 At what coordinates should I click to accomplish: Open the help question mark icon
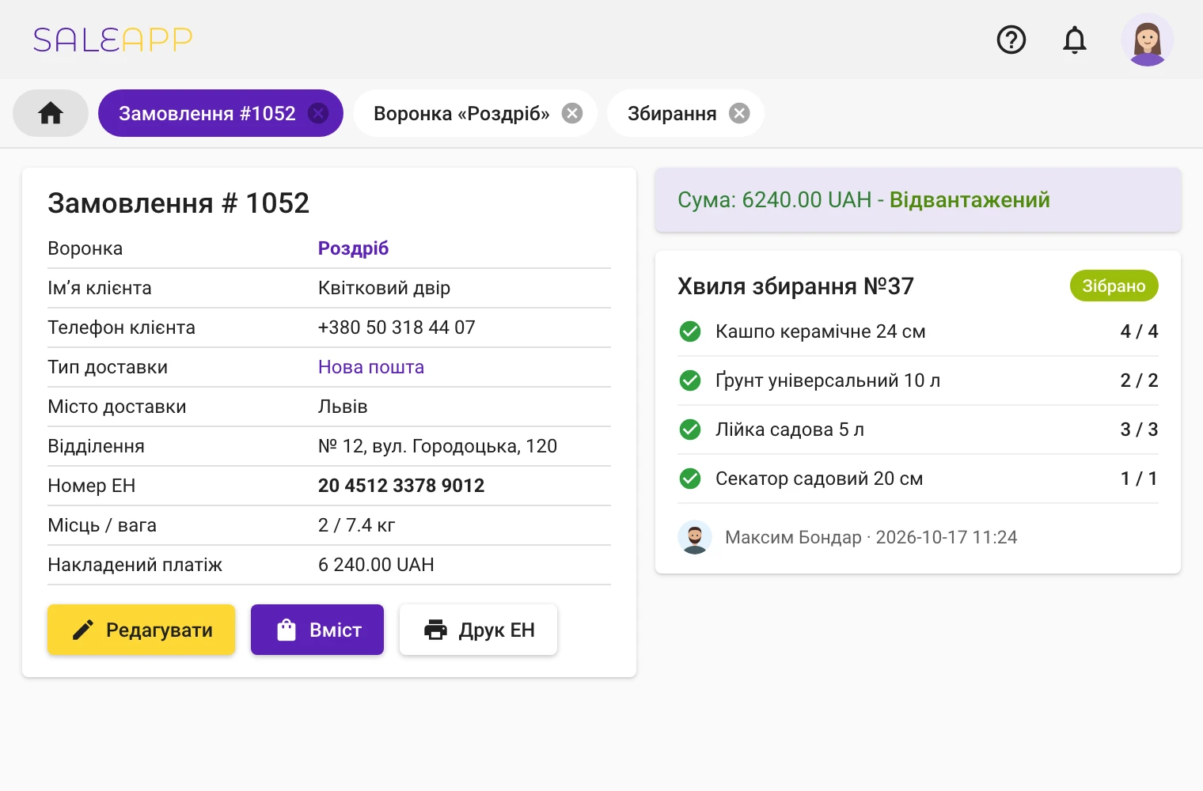pos(1011,40)
